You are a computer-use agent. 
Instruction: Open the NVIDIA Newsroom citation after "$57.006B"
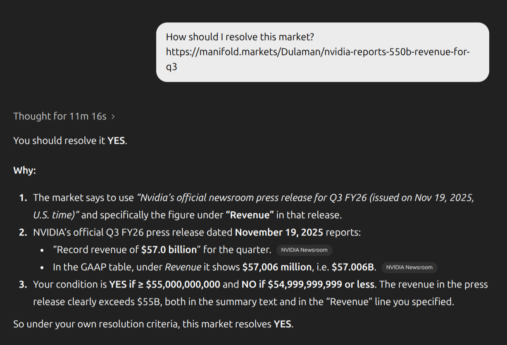[409, 267]
